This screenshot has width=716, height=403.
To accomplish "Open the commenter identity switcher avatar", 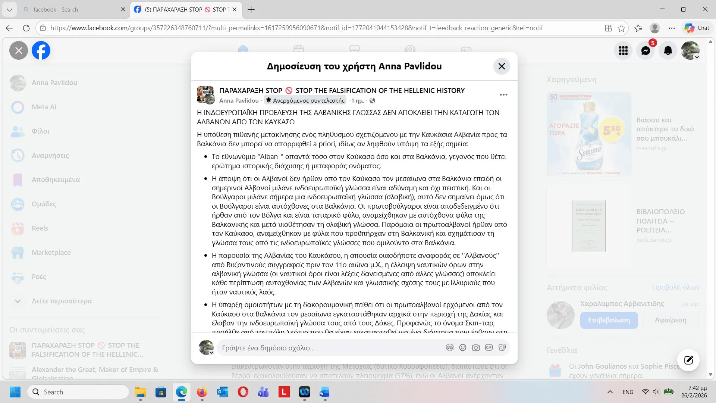I will point(206,348).
